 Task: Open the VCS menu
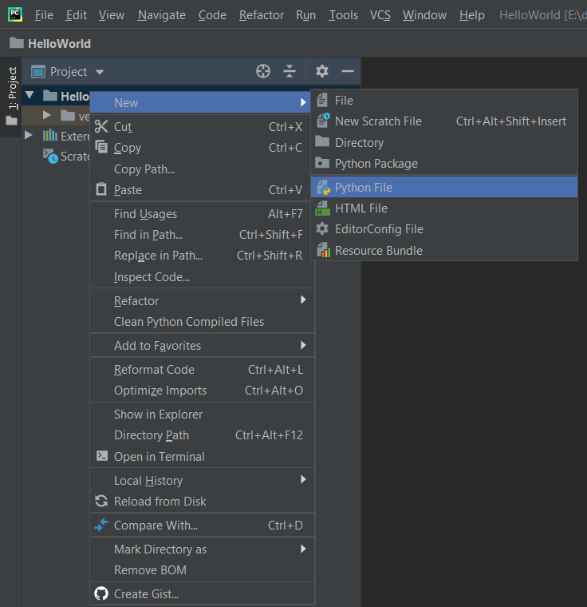pyautogui.click(x=380, y=15)
